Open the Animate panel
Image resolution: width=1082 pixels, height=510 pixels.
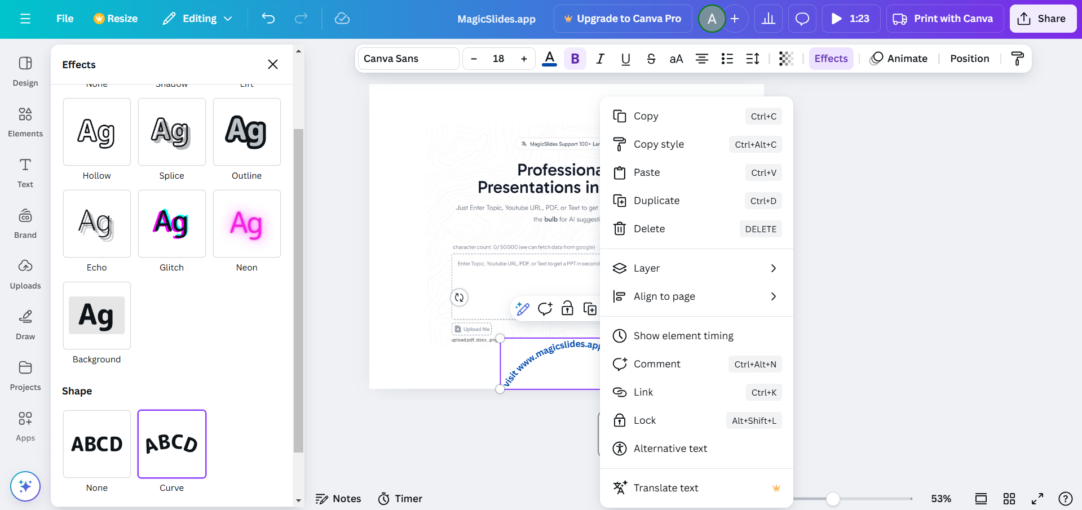899,59
